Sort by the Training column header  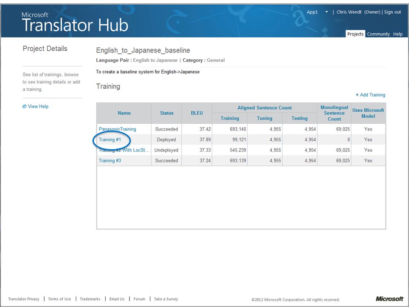pyautogui.click(x=230, y=118)
